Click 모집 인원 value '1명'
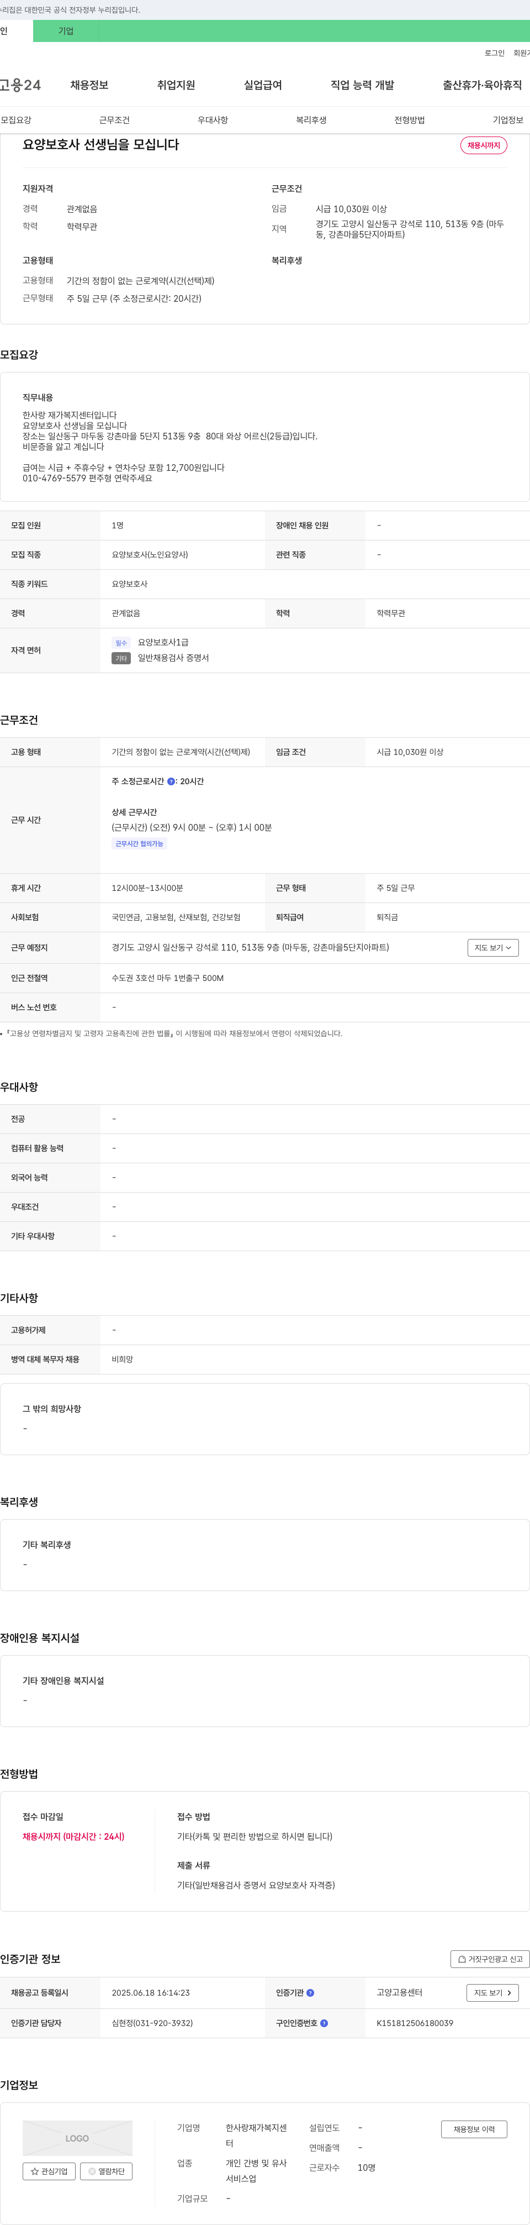 [x=118, y=525]
